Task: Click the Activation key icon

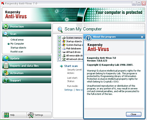Action: click(6, 73)
